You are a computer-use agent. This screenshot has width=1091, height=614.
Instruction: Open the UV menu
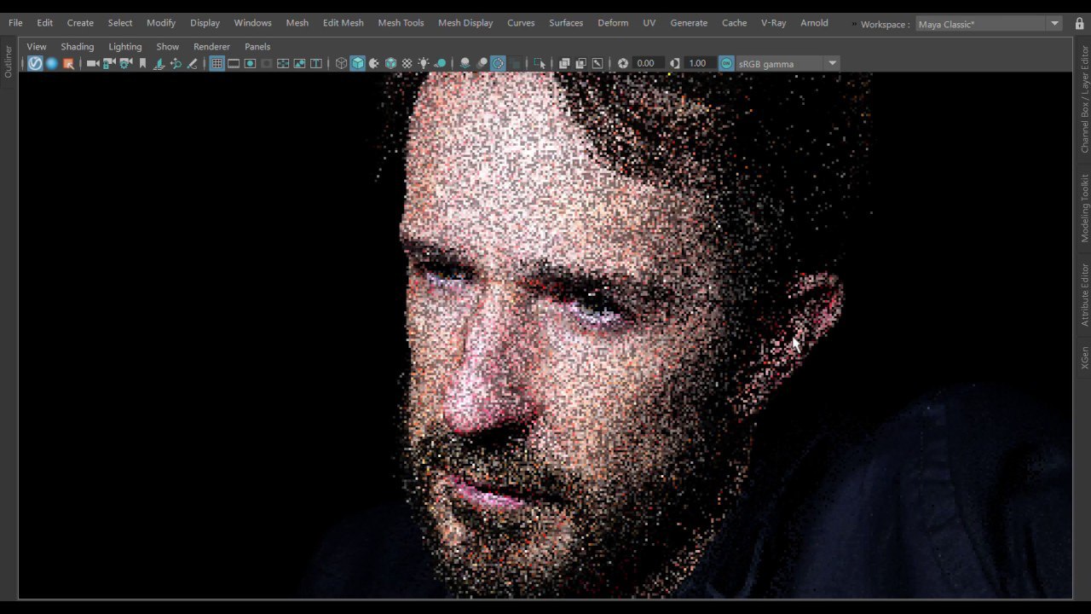pos(649,23)
